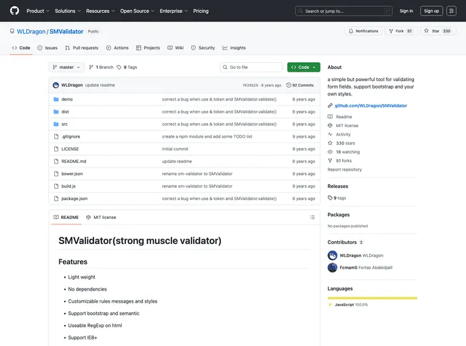
Task: Open the LICENSE file
Action: 70,149
